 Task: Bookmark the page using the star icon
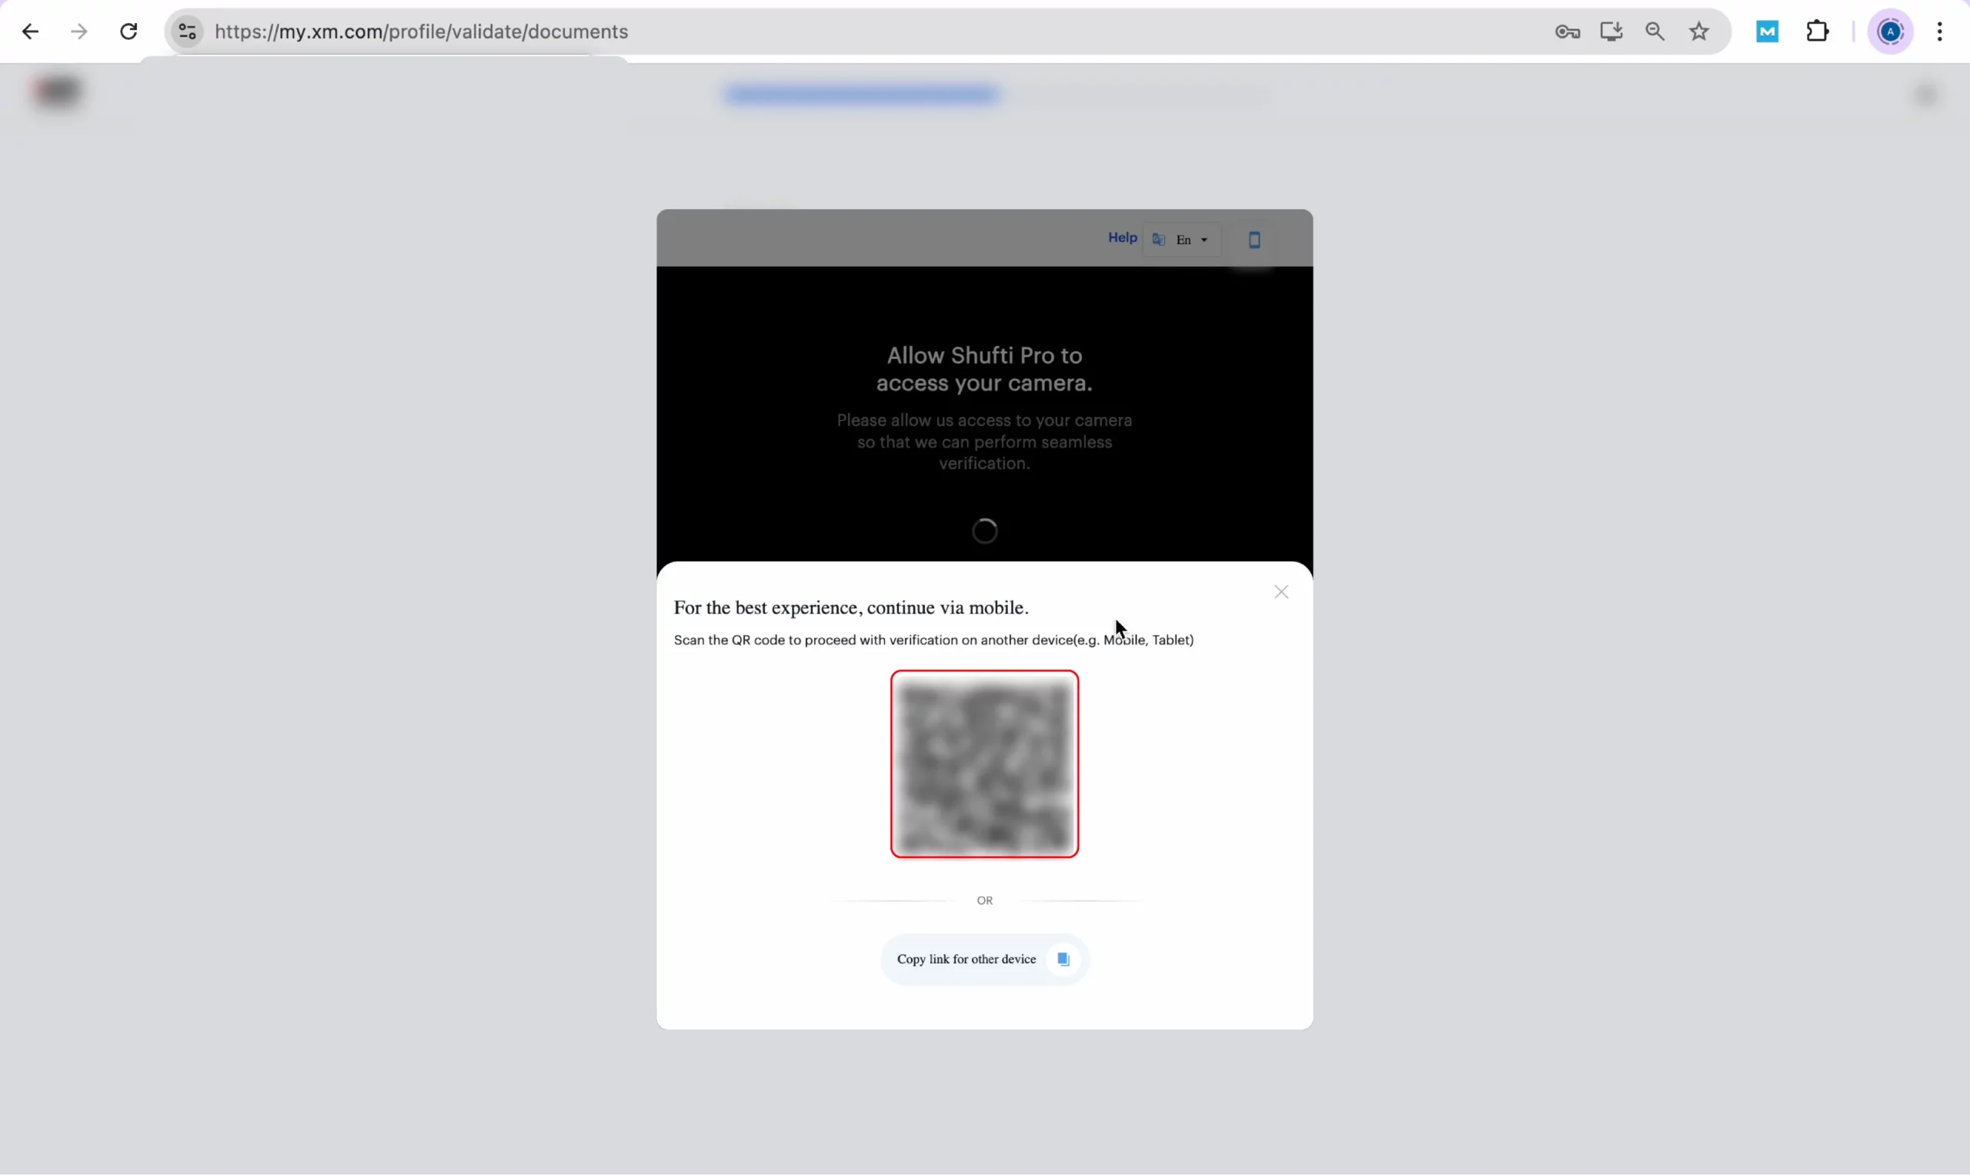pos(1699,31)
